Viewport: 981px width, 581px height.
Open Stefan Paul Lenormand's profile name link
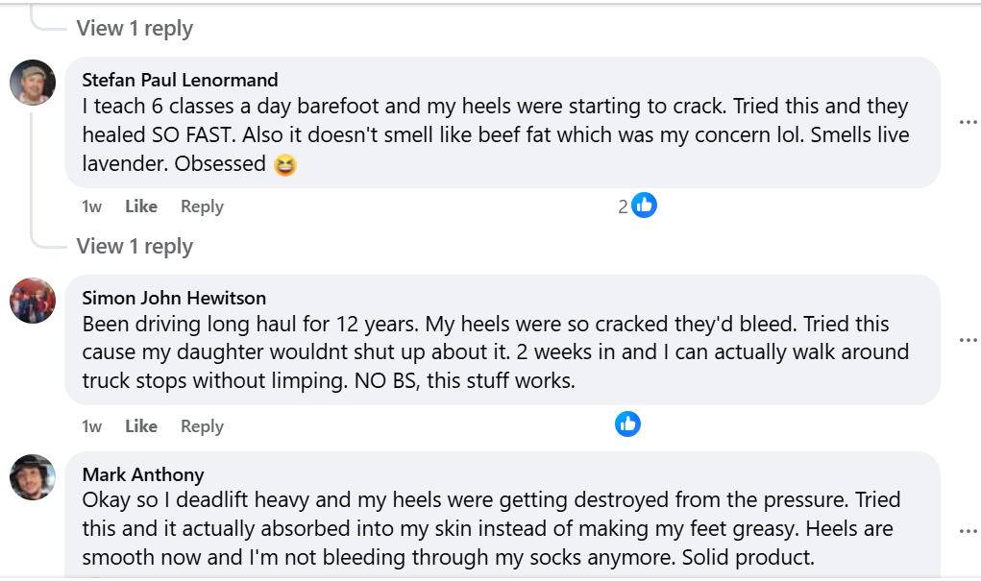[180, 80]
